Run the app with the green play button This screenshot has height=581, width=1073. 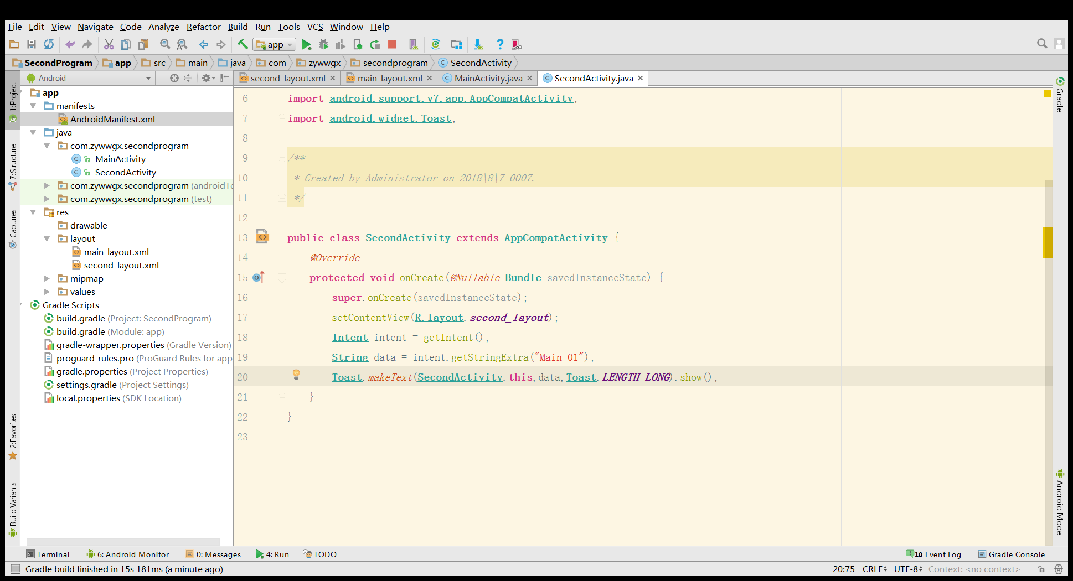306,45
